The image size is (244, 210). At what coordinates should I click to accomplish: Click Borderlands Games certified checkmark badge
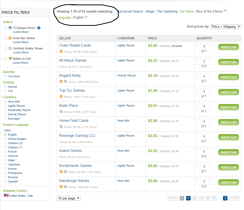pos(66,172)
